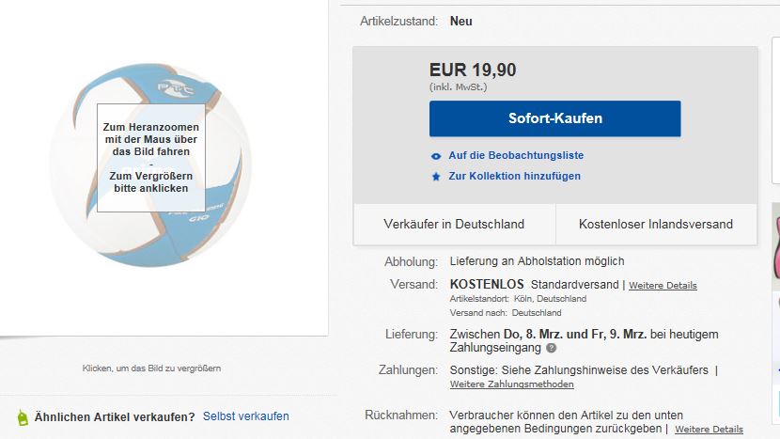Open Weitere Details link next to Standardversand
The height and width of the screenshot is (439, 780).
663,286
